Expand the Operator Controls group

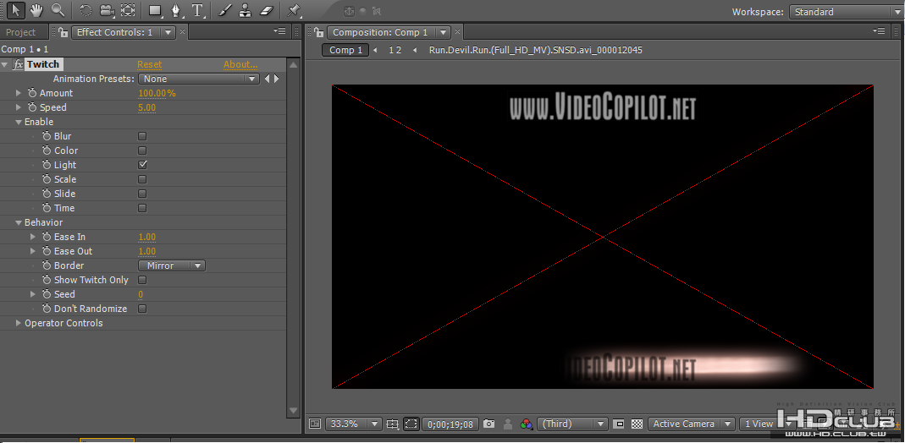(x=19, y=323)
